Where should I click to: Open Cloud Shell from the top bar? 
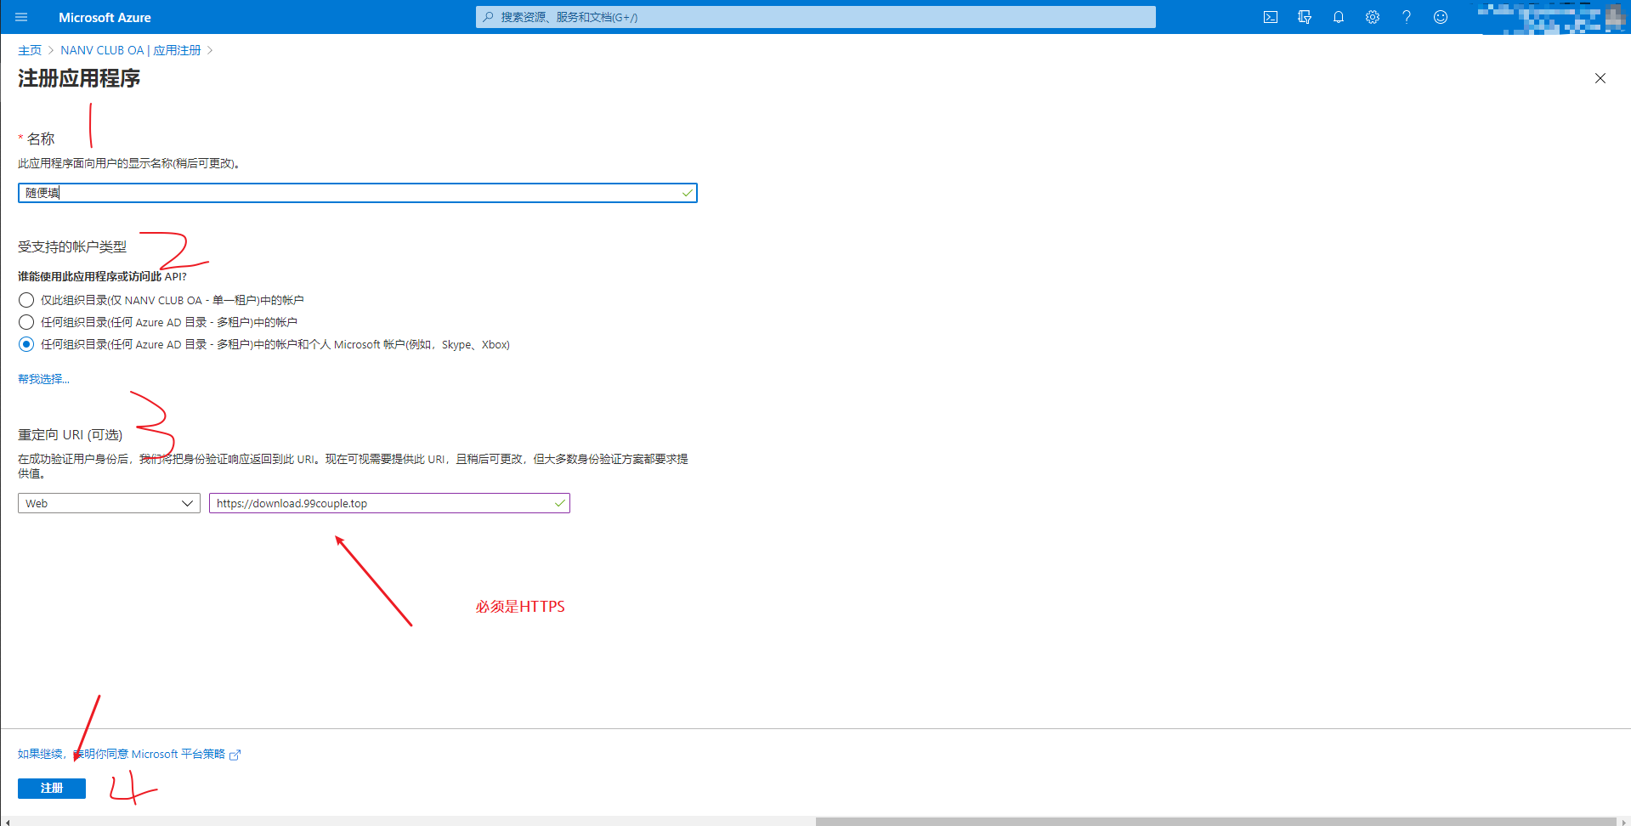tap(1271, 17)
